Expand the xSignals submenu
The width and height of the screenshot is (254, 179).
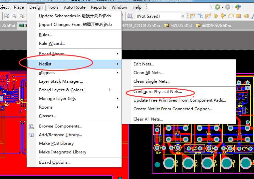(x=118, y=73)
